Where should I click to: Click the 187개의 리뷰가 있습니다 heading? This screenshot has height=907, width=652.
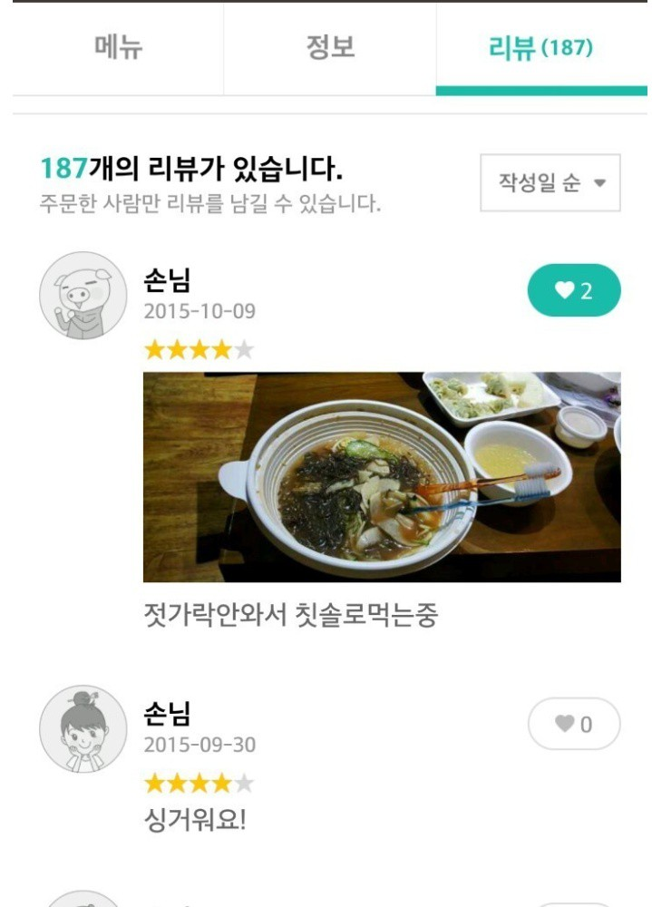pos(191,169)
